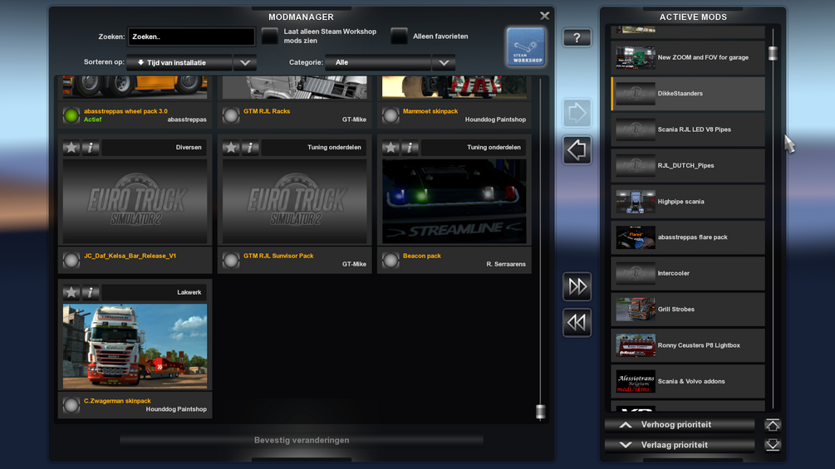The width and height of the screenshot is (835, 469).
Task: Show info for C.Zwagerman skinpack
Action: click(91, 292)
